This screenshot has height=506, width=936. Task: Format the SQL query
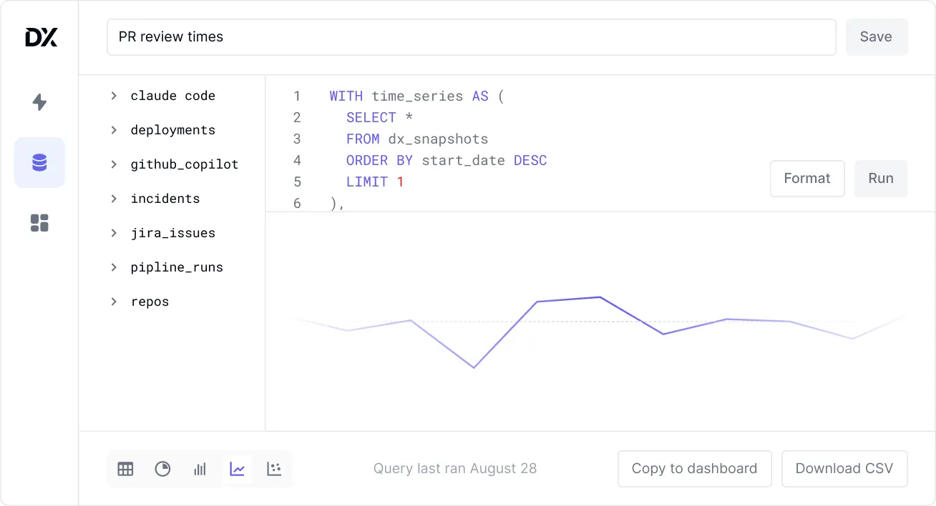pos(806,179)
